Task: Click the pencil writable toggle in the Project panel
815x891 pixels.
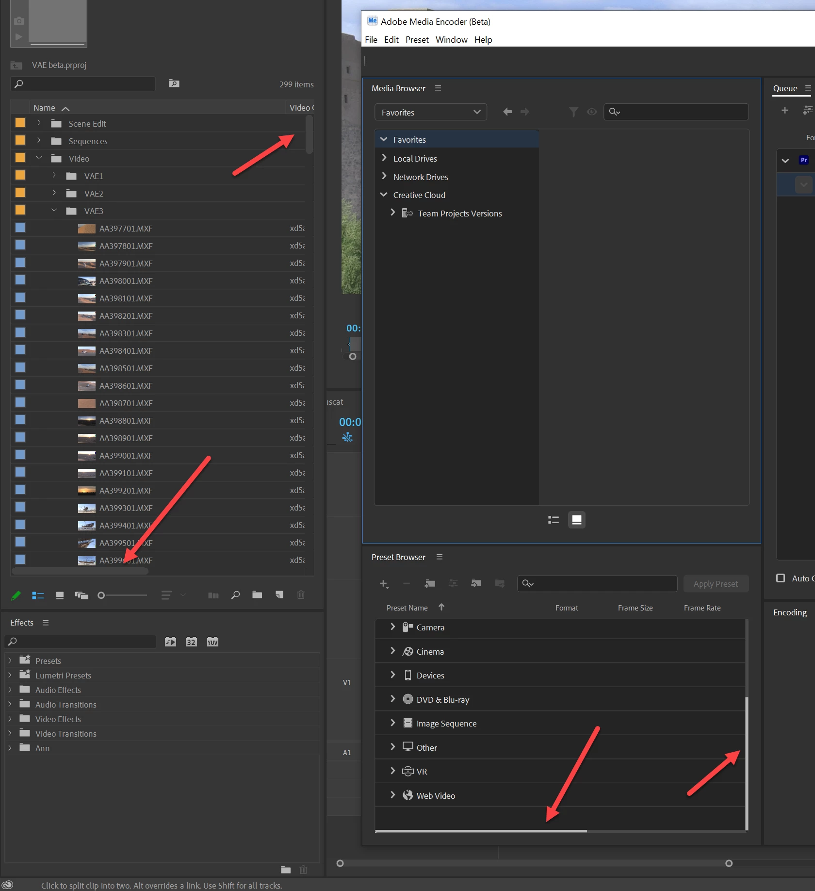Action: (16, 595)
